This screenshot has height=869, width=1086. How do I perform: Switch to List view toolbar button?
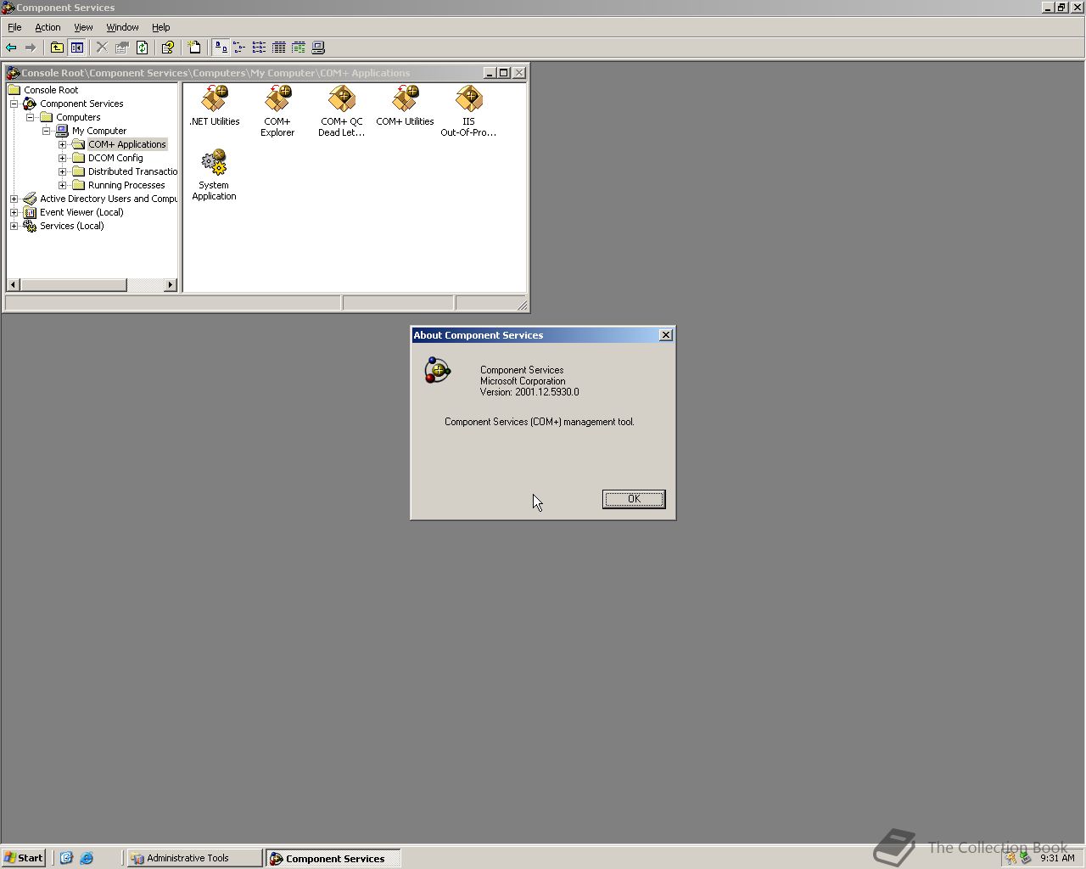[259, 48]
